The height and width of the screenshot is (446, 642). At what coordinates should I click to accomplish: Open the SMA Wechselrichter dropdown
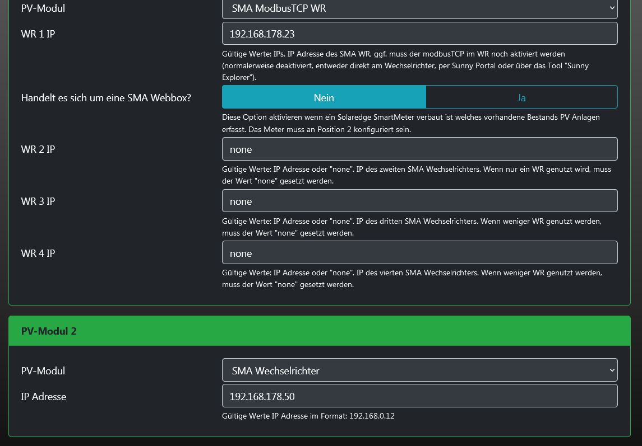click(419, 370)
